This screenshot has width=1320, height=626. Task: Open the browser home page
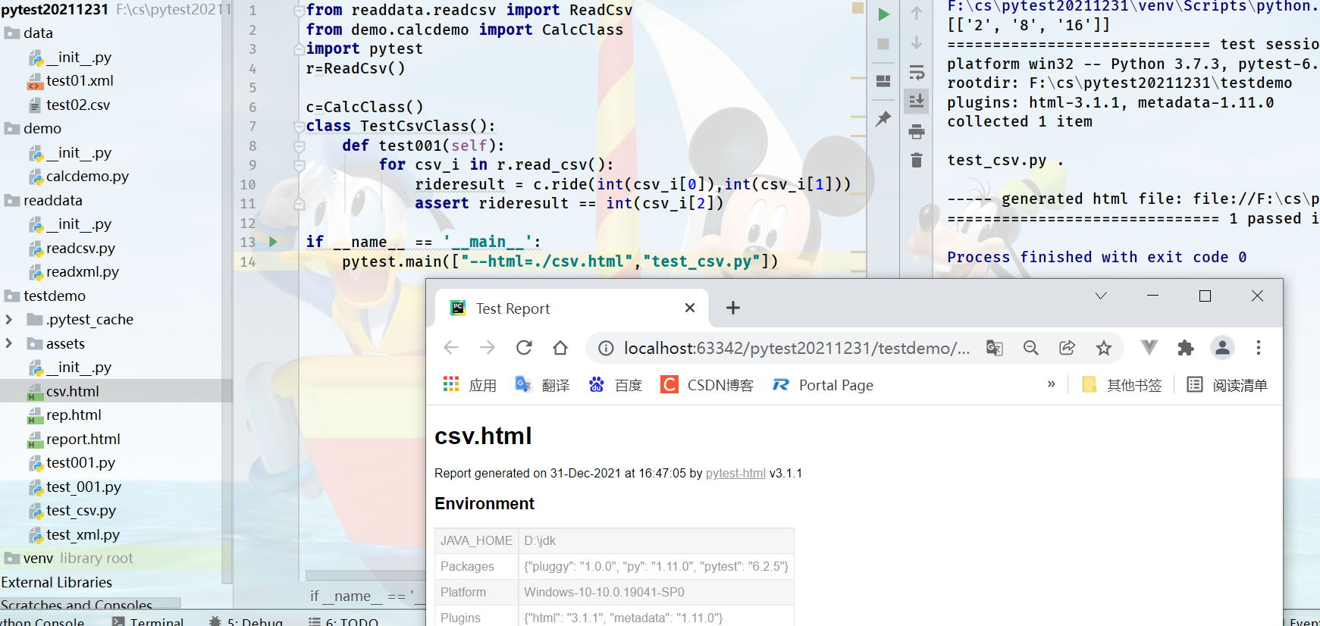560,348
